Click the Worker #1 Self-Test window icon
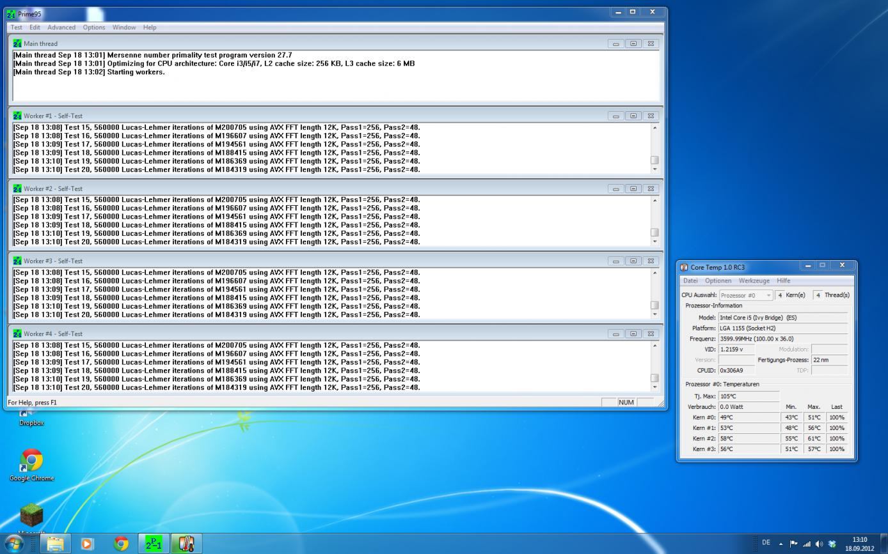 17,116
